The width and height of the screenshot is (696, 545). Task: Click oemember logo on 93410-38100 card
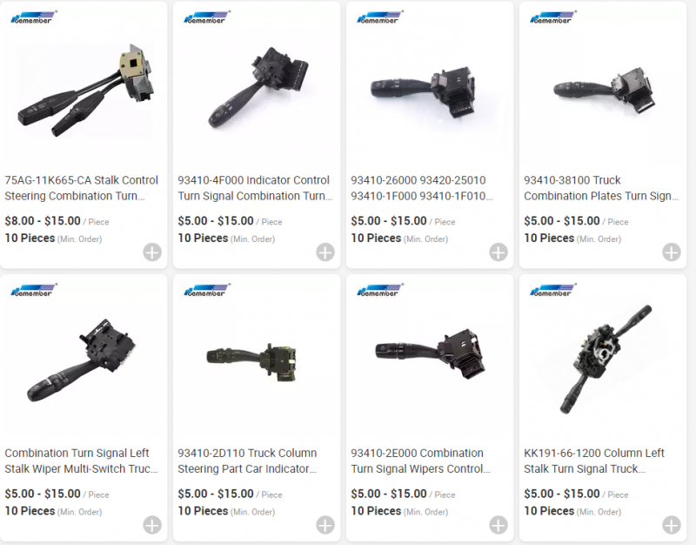(x=552, y=17)
